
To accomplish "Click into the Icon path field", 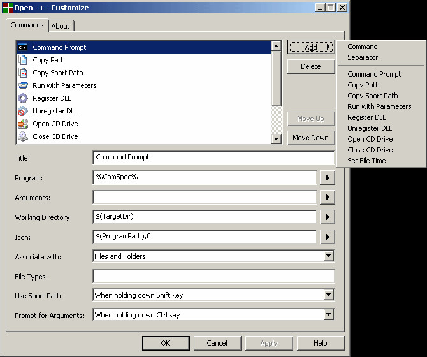I will click(205, 237).
